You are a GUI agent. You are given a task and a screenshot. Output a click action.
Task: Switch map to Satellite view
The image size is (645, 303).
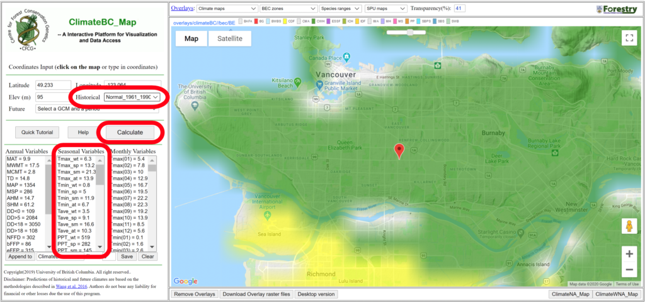coord(229,38)
